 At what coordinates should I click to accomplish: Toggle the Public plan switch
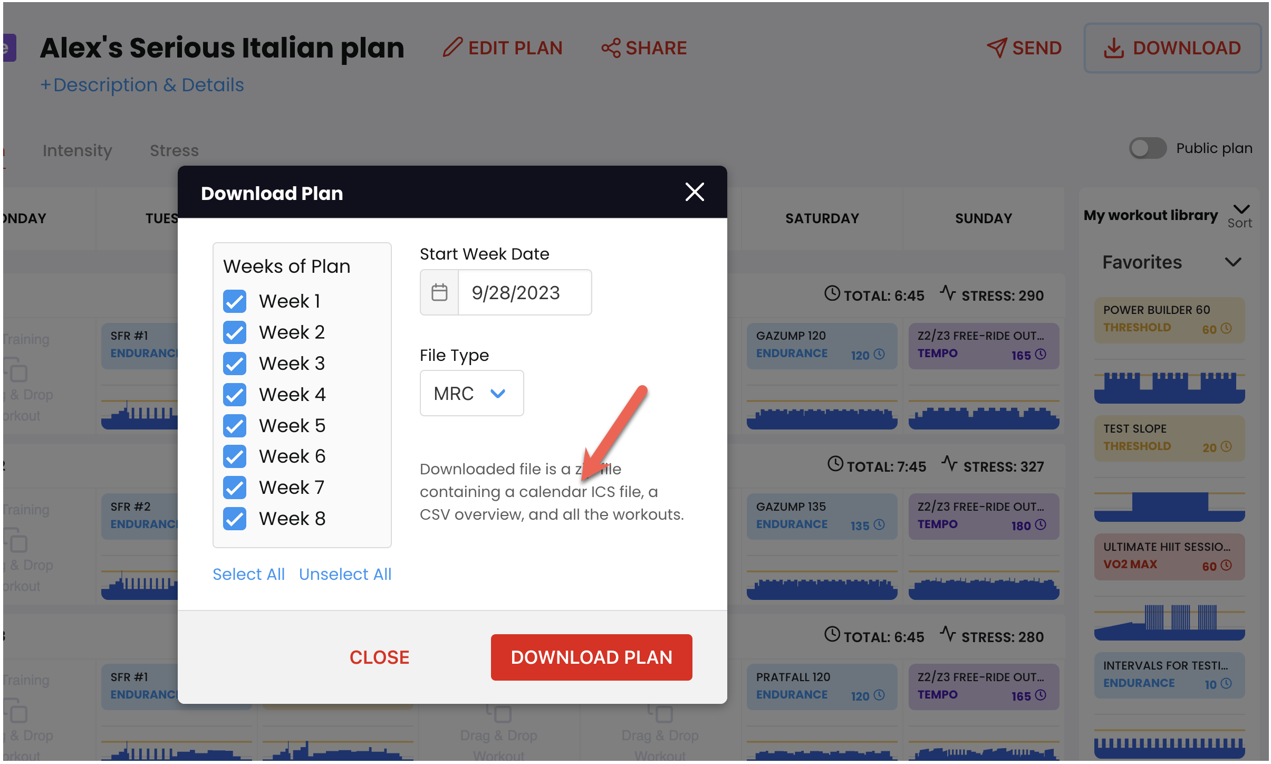1148,148
